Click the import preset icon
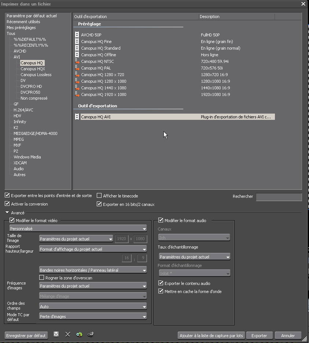The image size is (309, 343). (79, 334)
